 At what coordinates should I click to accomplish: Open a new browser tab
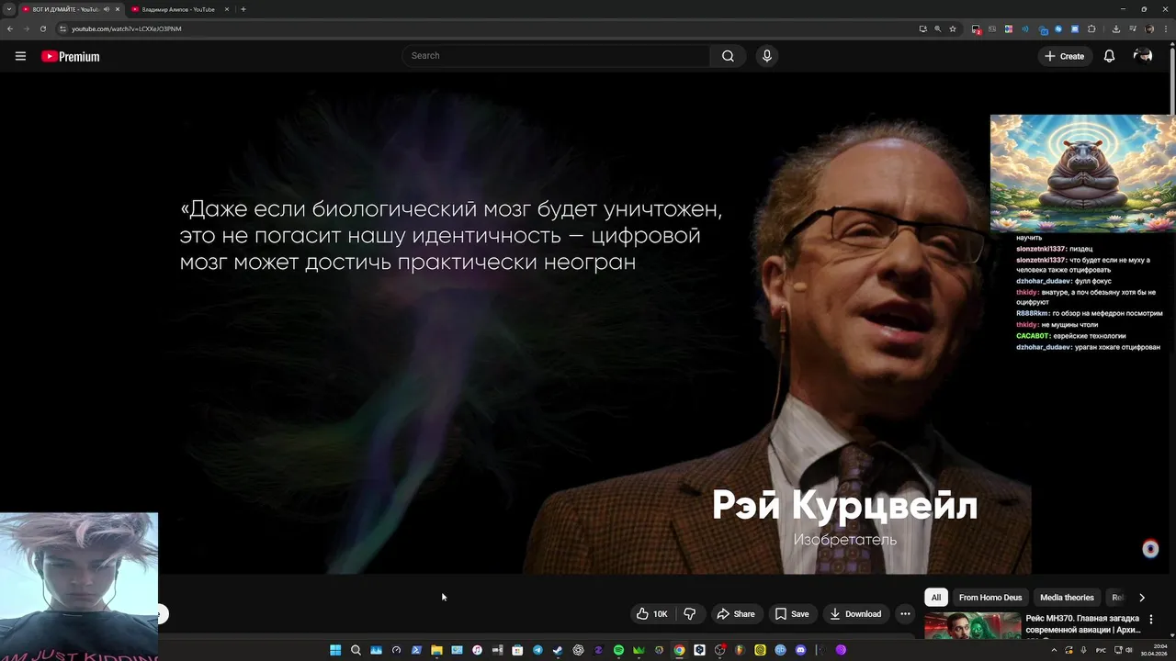[243, 9]
